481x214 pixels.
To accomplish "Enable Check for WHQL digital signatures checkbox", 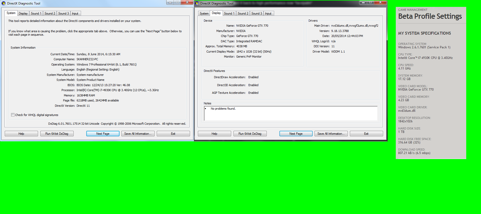I will [x=13, y=115].
